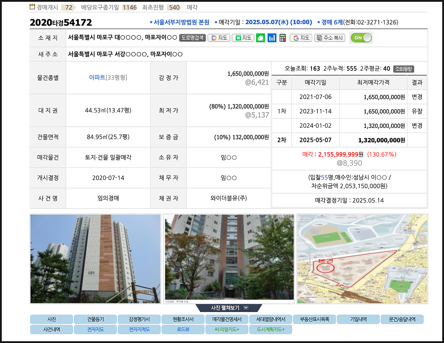Click the green house icon
Screen dimensions: 444x343
[x=260, y=38]
